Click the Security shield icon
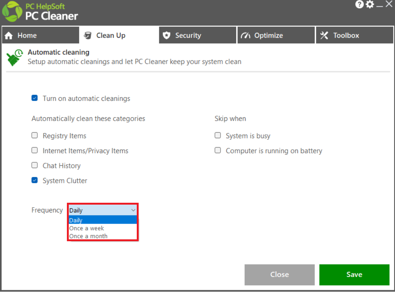The image size is (395, 292). point(167,35)
